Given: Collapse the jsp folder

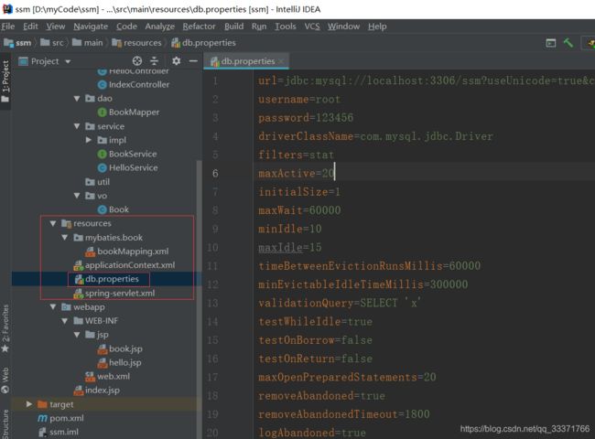Looking at the screenshot, I should 77,335.
